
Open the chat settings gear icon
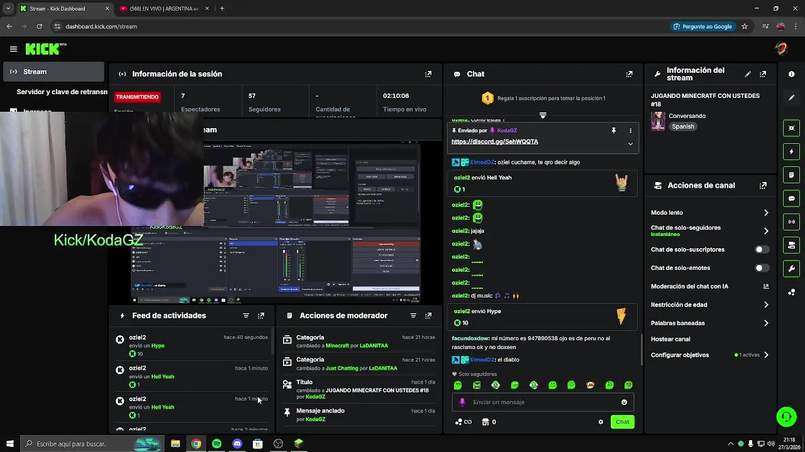tap(601, 422)
